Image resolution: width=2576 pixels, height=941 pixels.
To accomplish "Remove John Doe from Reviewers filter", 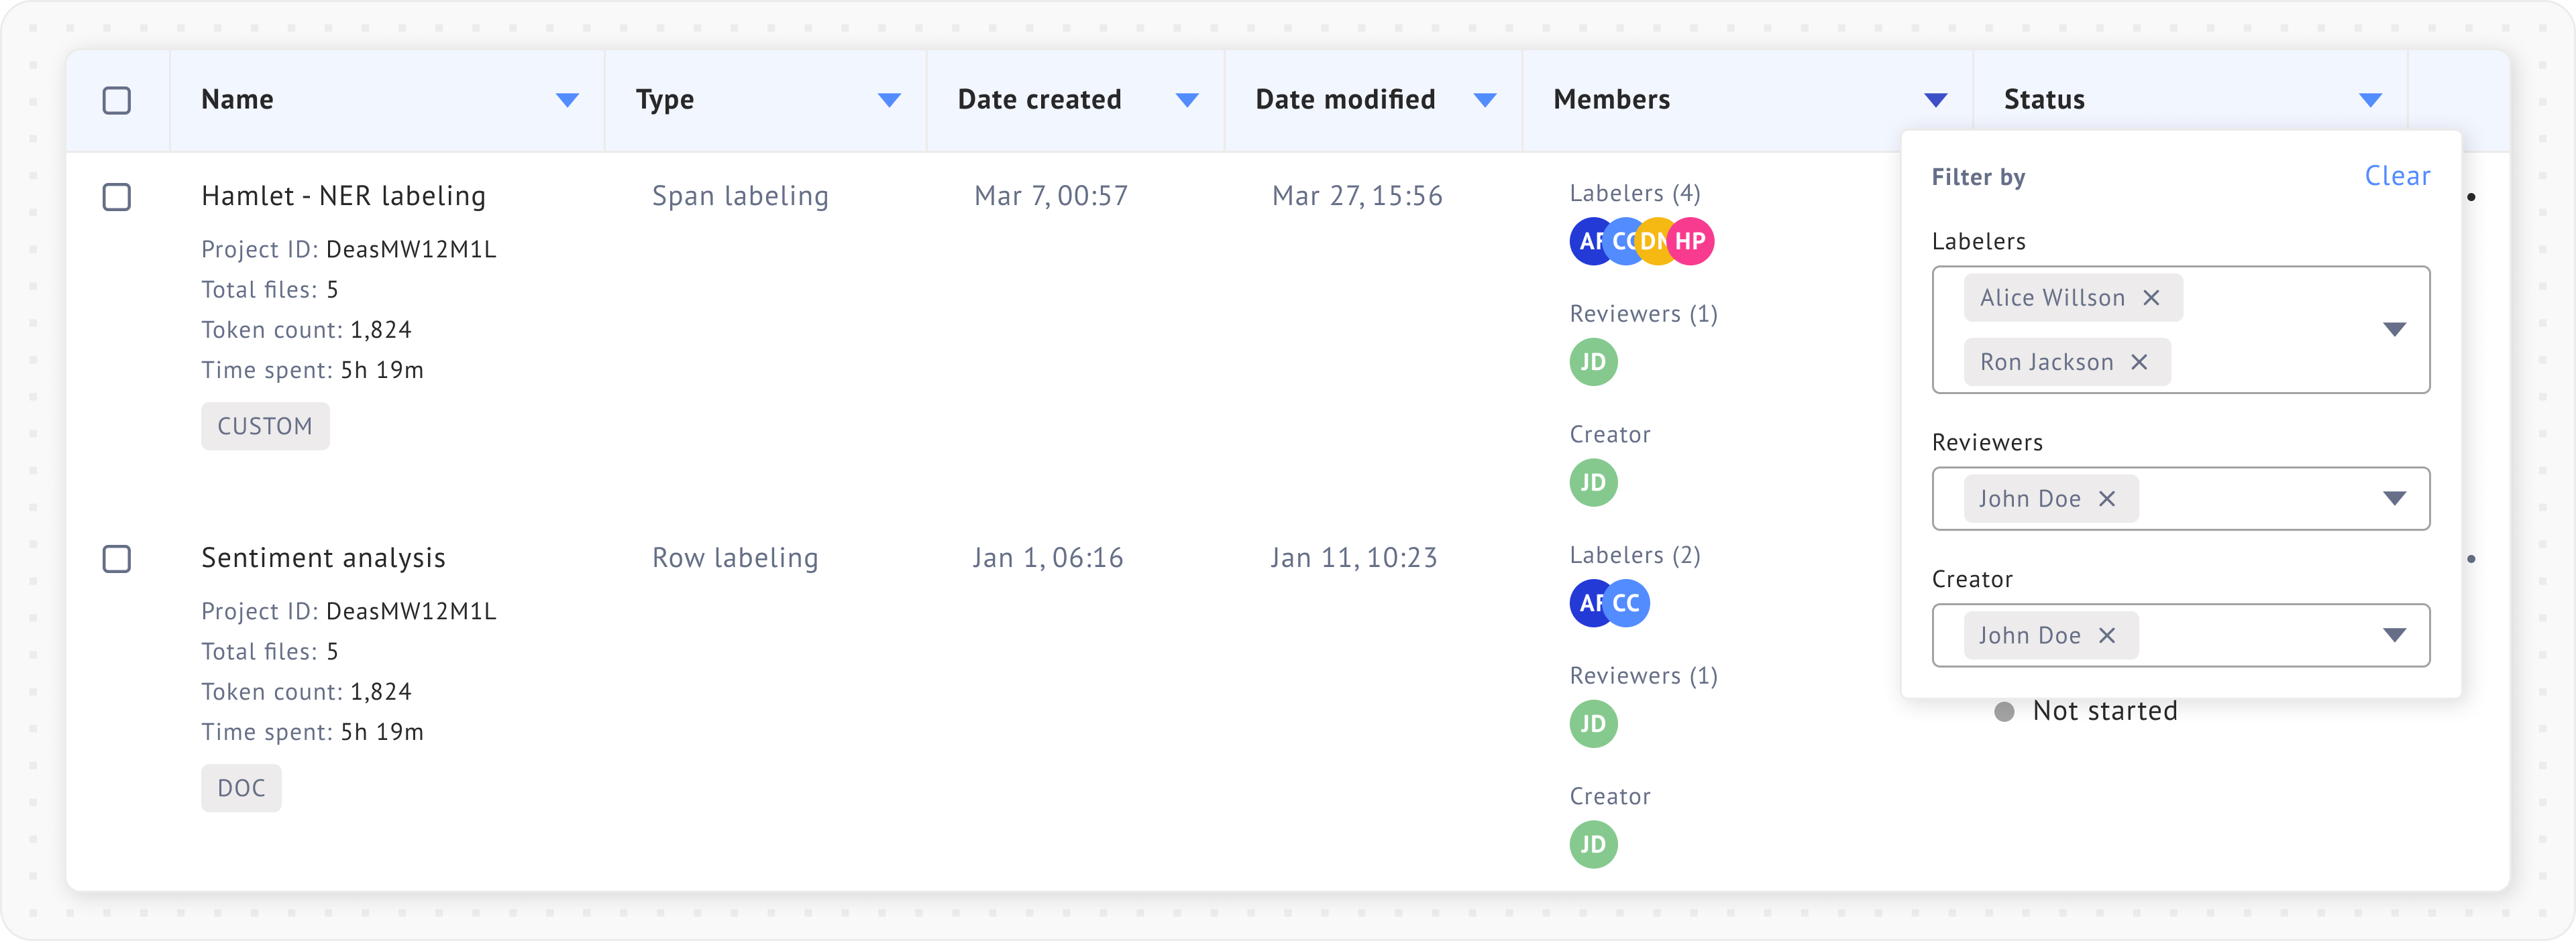I will [x=2106, y=499].
